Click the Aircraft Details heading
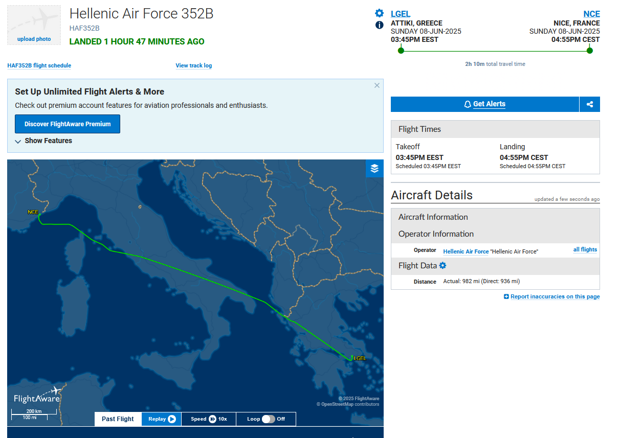The height and width of the screenshot is (438, 620). (432, 195)
